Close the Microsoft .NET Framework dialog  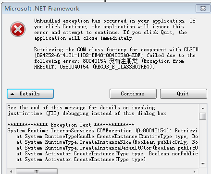point(203,9)
